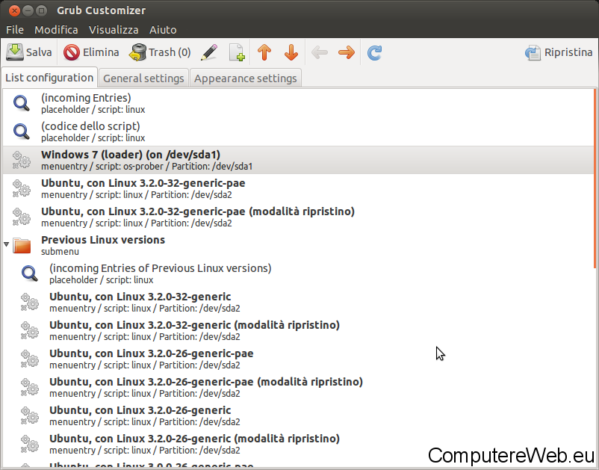The height and width of the screenshot is (470, 599).
Task: Click the greyed left arrow icon
Action: pos(320,52)
